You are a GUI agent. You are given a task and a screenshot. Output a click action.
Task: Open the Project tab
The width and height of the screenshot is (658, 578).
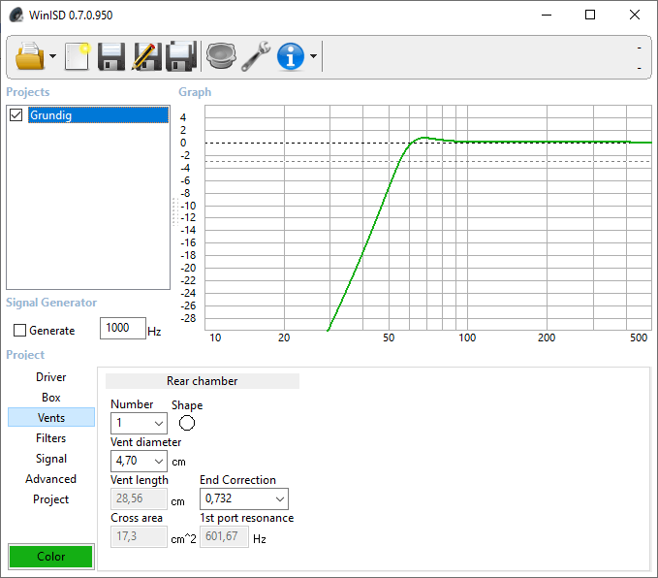[51, 499]
